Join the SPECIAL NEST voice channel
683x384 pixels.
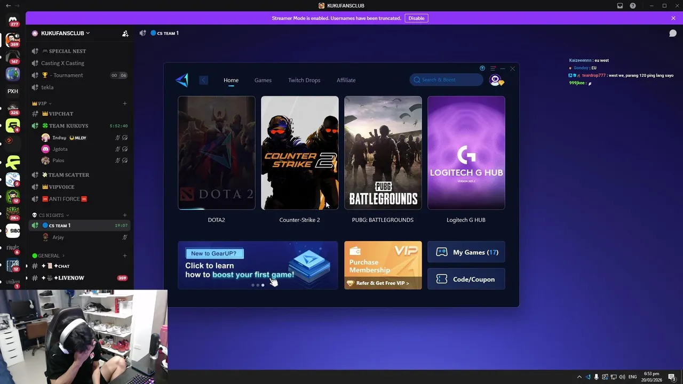(80, 51)
